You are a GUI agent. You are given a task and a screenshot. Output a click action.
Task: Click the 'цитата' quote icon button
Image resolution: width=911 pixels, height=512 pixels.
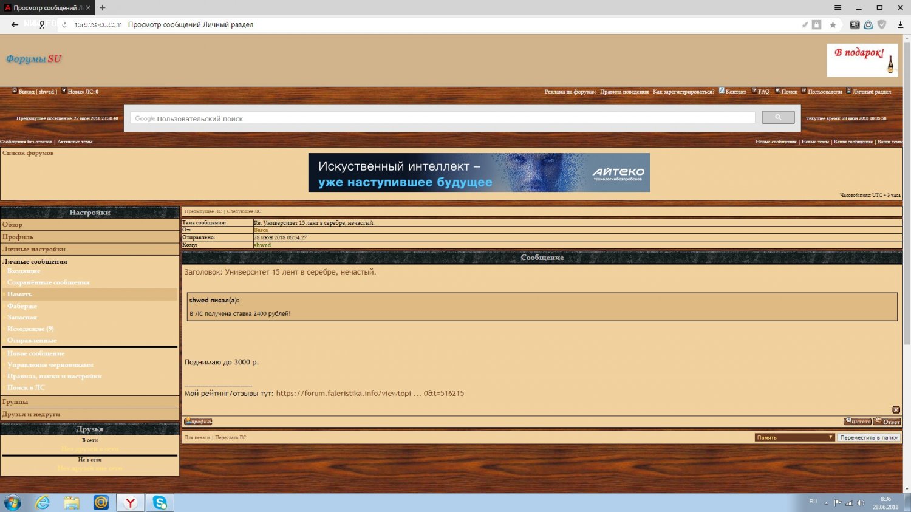[857, 422]
